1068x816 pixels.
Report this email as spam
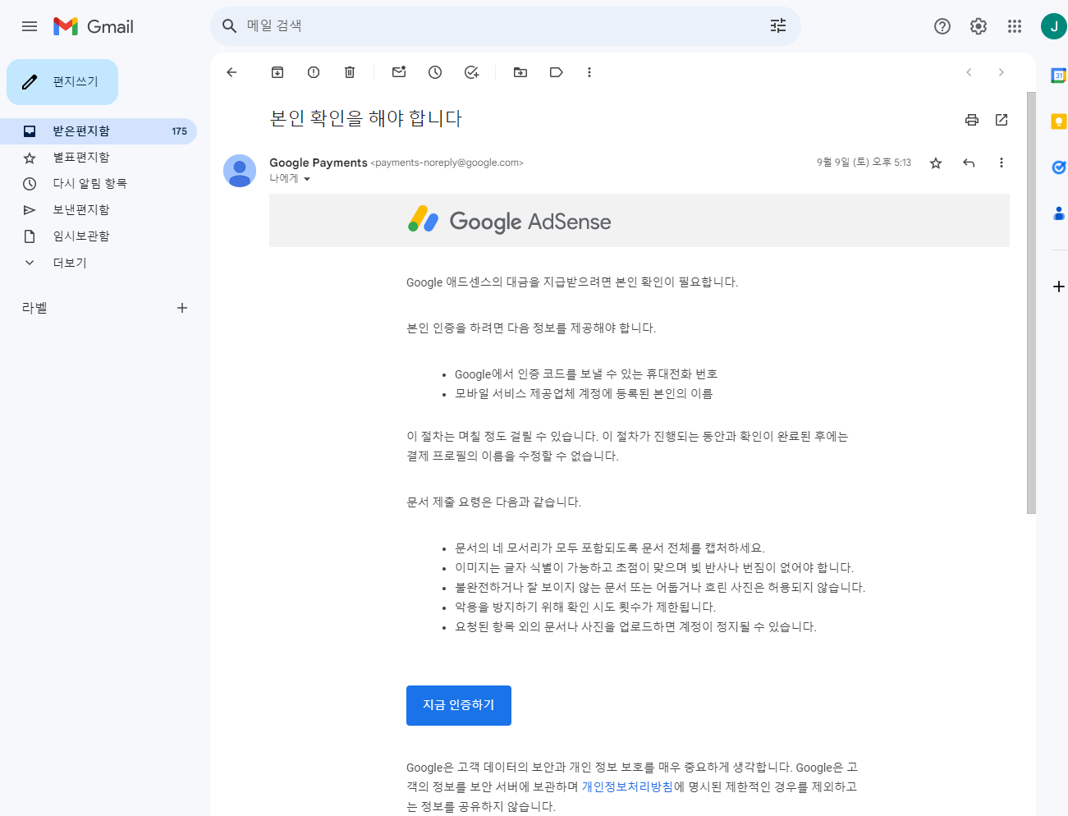pyautogui.click(x=313, y=72)
